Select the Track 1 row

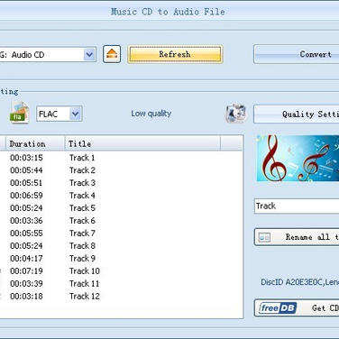pos(121,158)
